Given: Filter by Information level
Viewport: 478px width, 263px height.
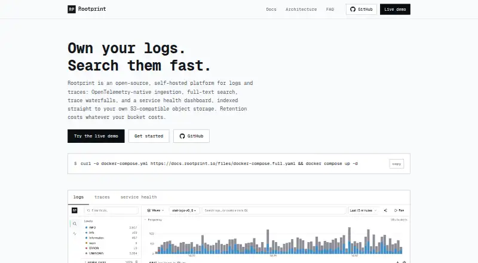Looking at the screenshot, I should coord(111,238).
